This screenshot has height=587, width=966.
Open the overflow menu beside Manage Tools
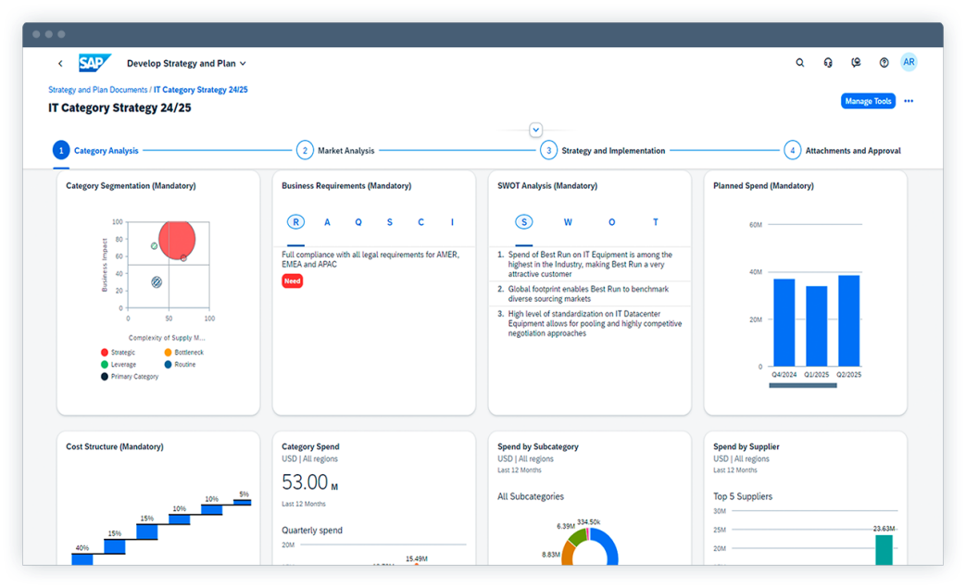click(909, 101)
